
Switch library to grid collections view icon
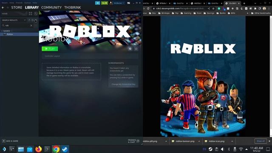[x=31, y=14]
